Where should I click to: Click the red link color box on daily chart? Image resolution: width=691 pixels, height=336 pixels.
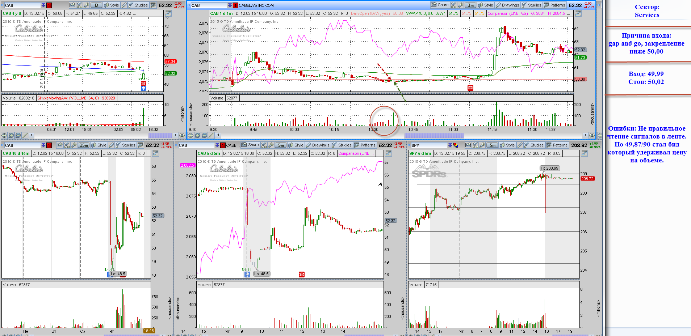point(49,5)
